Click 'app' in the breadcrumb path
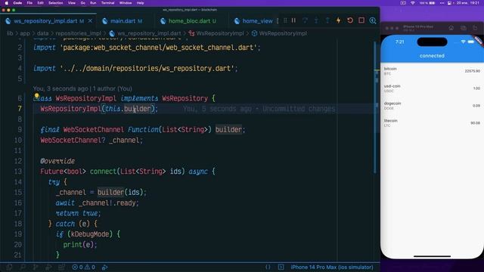484x272 pixels. pyautogui.click(x=25, y=33)
